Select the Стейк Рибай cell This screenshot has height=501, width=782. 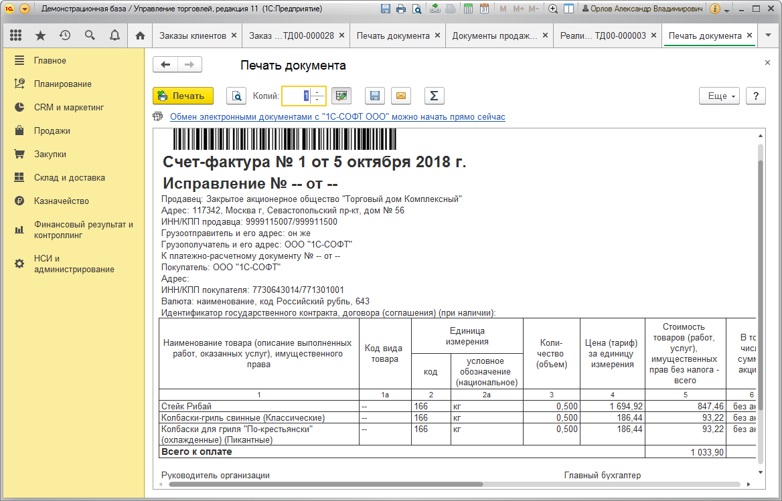pyautogui.click(x=259, y=407)
